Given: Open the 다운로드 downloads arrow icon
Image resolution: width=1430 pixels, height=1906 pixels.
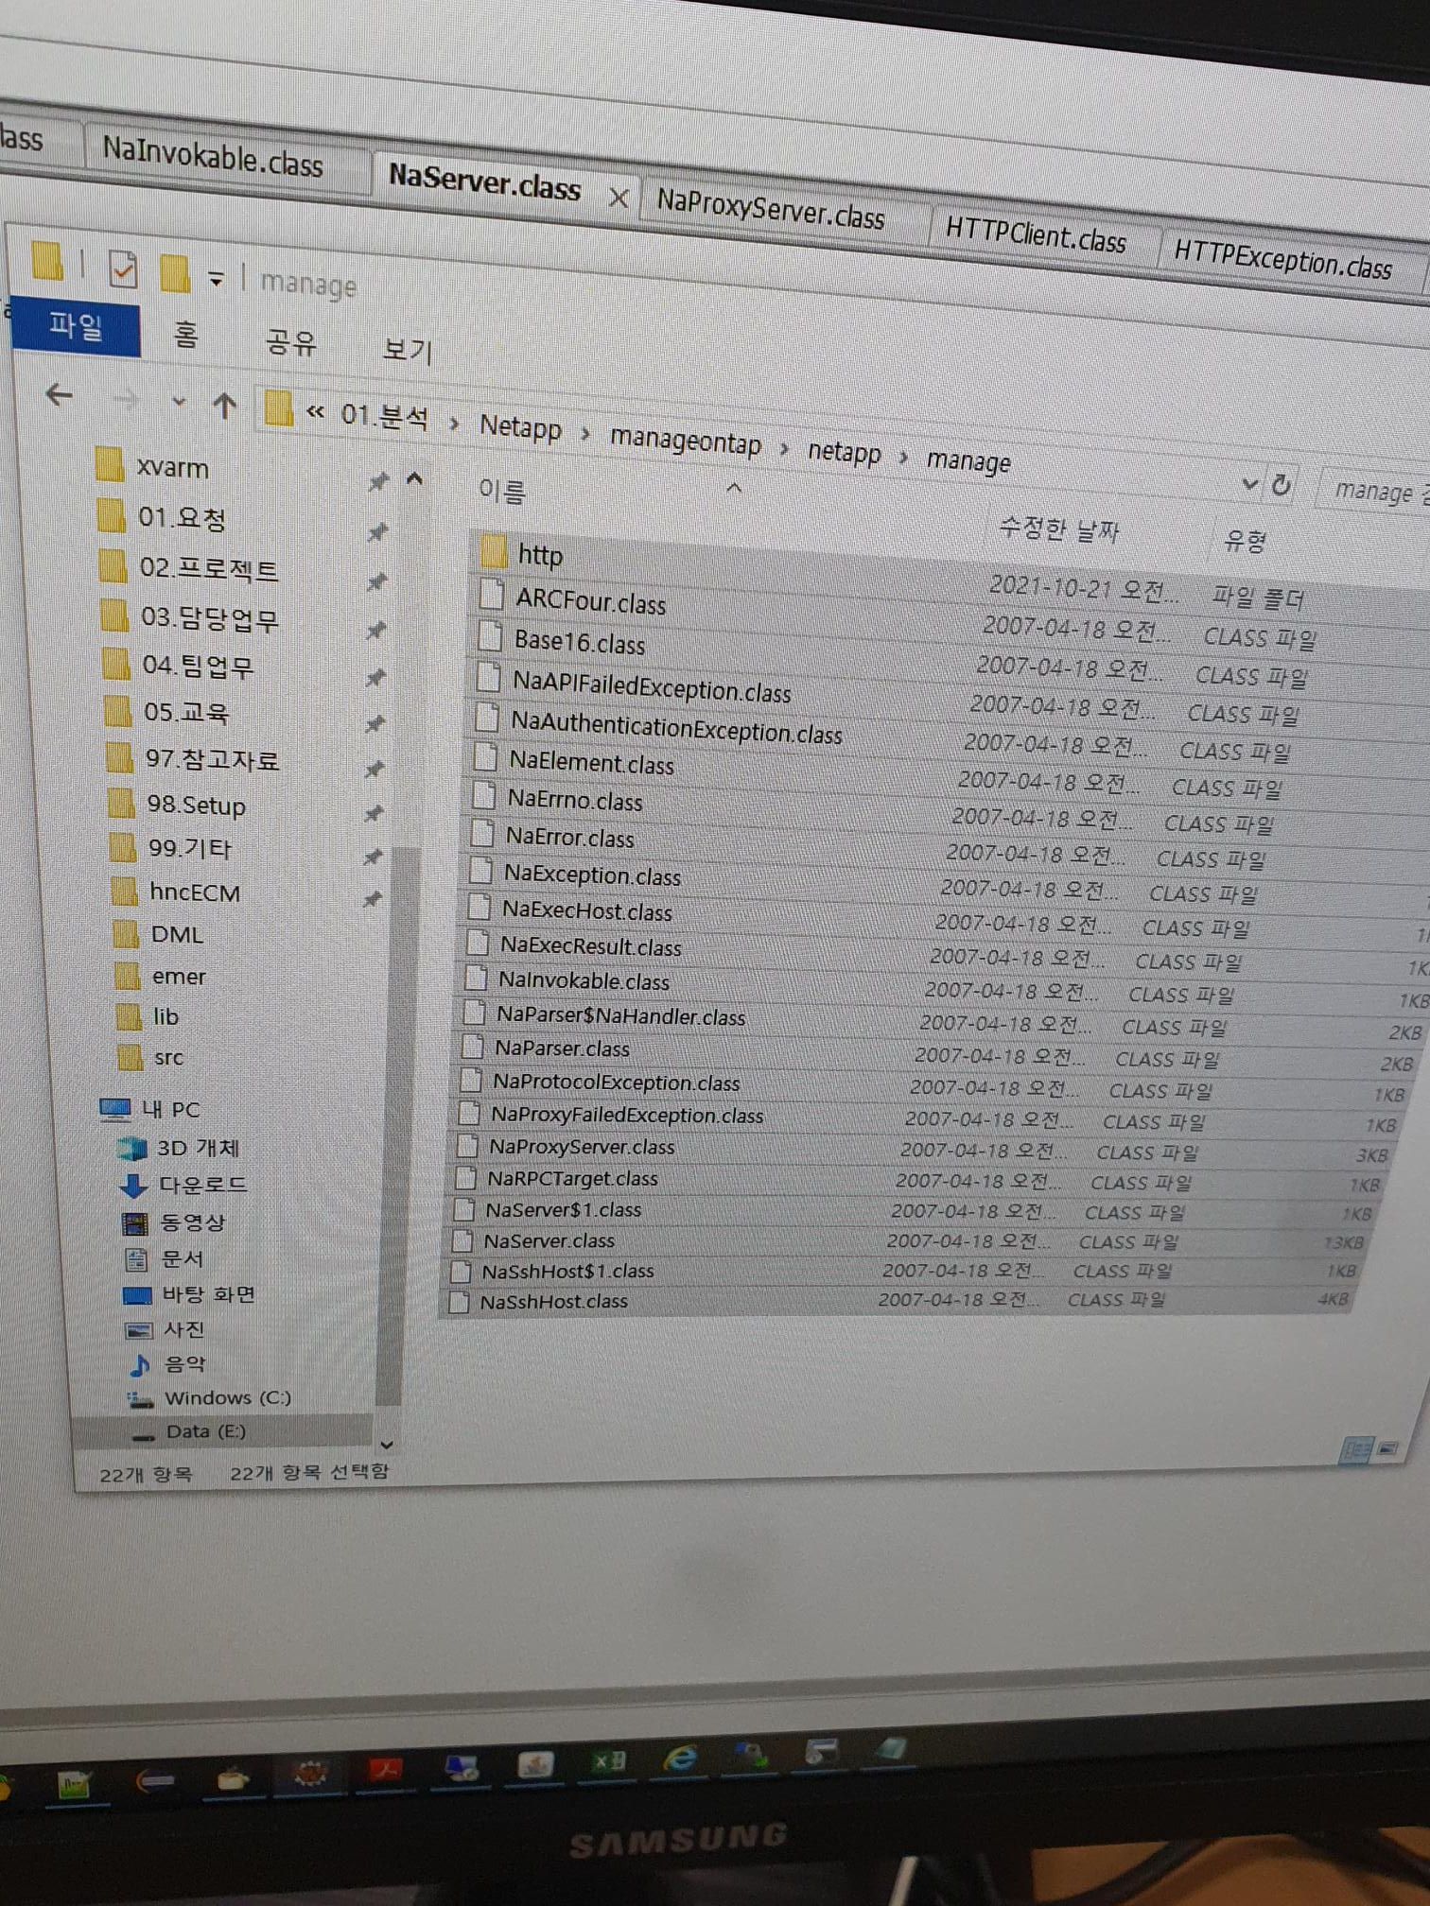Looking at the screenshot, I should (134, 1186).
